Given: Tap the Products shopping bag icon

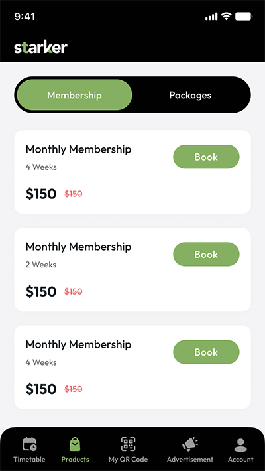Looking at the screenshot, I should coord(75,444).
